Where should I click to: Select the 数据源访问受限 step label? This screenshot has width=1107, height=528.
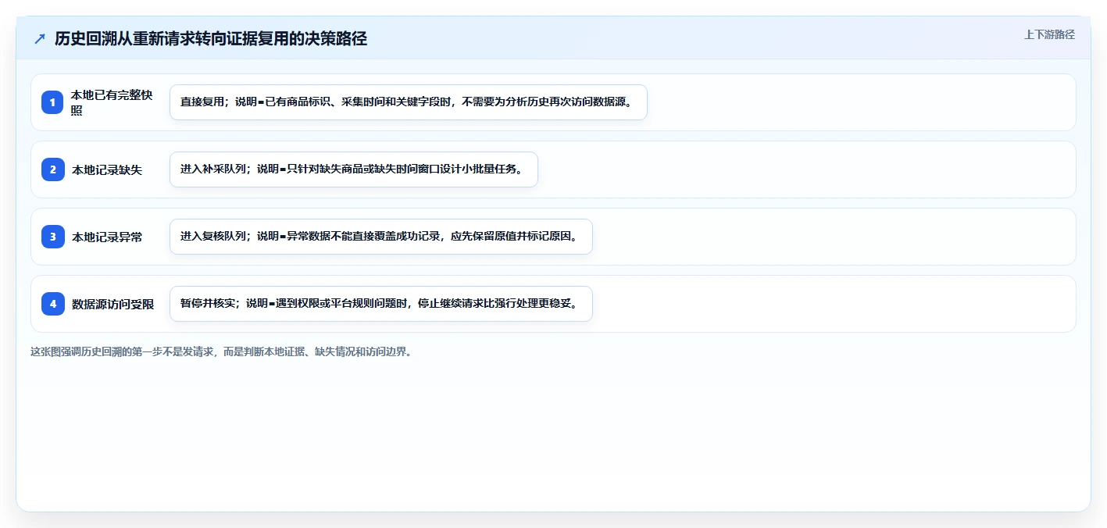(x=113, y=304)
